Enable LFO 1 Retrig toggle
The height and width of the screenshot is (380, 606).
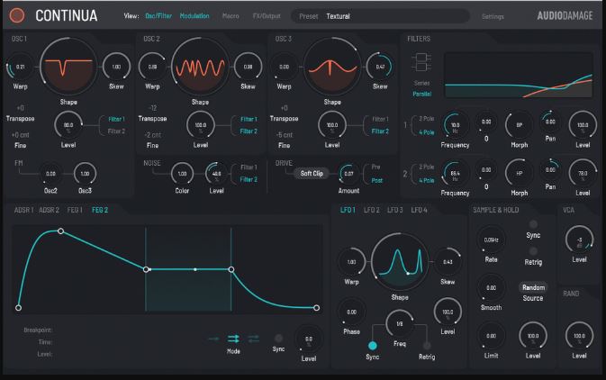(x=427, y=345)
